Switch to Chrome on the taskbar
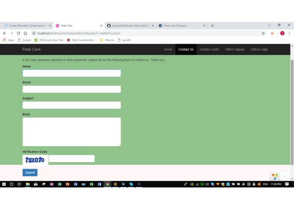Viewport: 294px width, 209px height. [x=107, y=184]
